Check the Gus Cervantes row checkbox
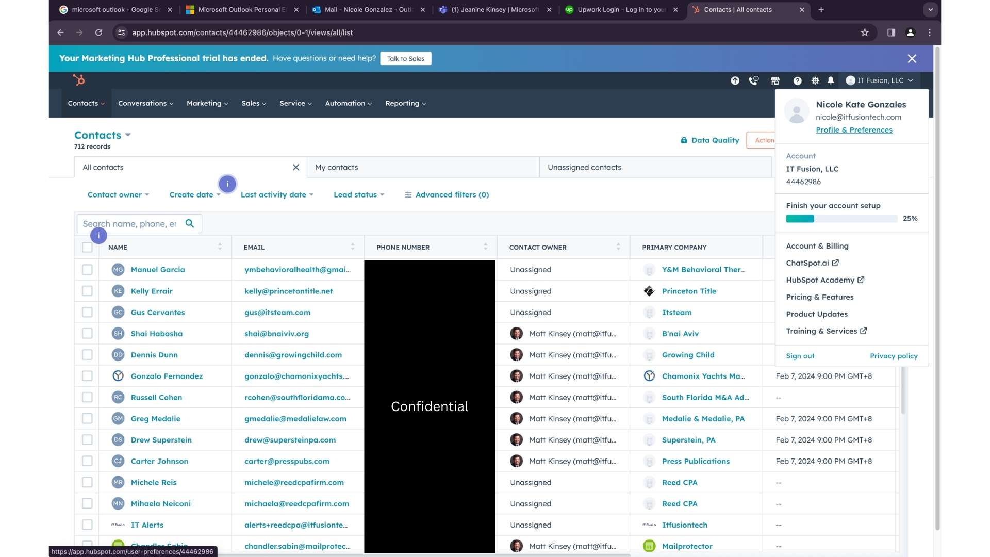Screen dimensions: 990x557 tap(87, 312)
